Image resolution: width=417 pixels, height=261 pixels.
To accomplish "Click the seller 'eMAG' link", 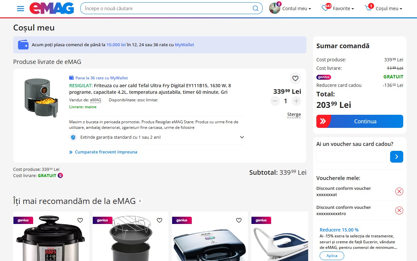I will point(96,100).
